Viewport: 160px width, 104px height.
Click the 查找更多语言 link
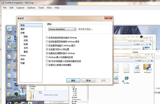point(85,29)
